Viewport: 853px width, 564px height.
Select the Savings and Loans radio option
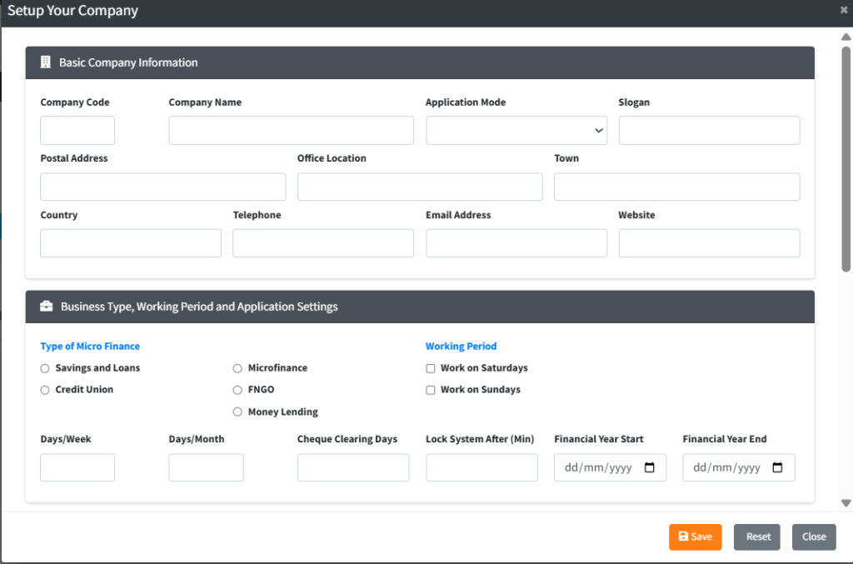pyautogui.click(x=45, y=368)
